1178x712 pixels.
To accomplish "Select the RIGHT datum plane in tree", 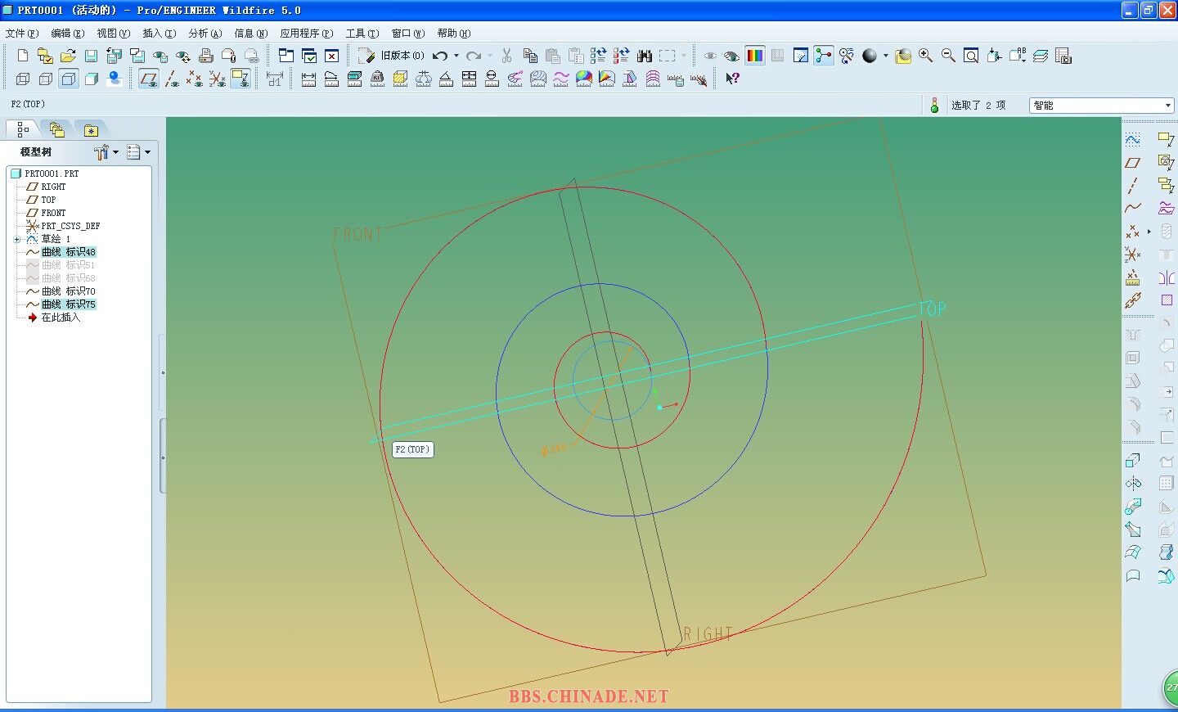I will pyautogui.click(x=53, y=187).
